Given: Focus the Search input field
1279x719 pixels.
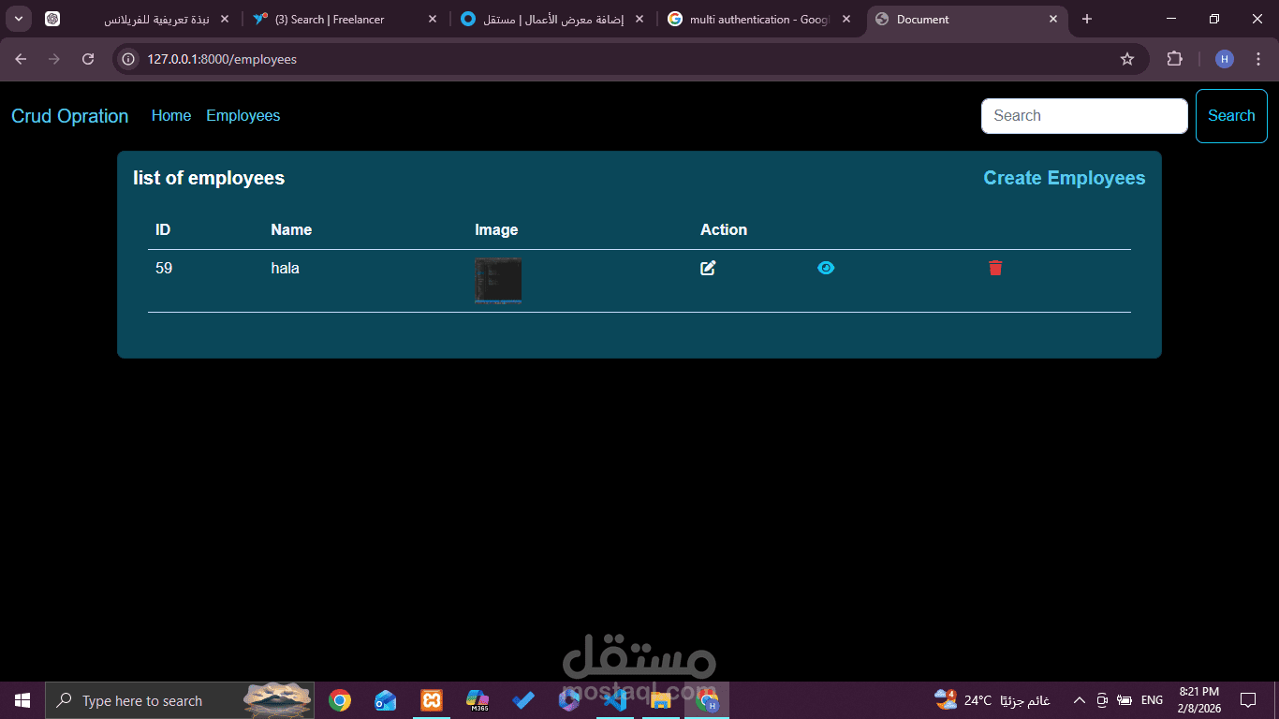Looking at the screenshot, I should (1084, 116).
